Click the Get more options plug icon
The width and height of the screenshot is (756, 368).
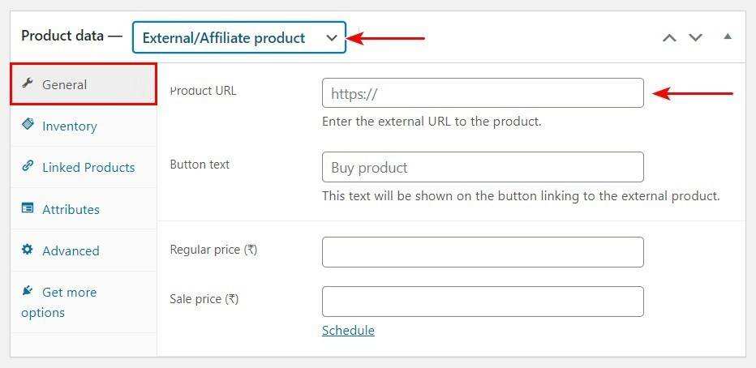(x=28, y=291)
